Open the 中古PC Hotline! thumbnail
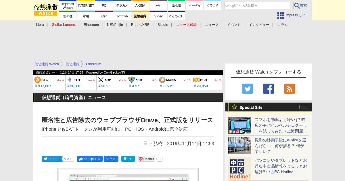This screenshot has height=181, width=345. [x=240, y=169]
